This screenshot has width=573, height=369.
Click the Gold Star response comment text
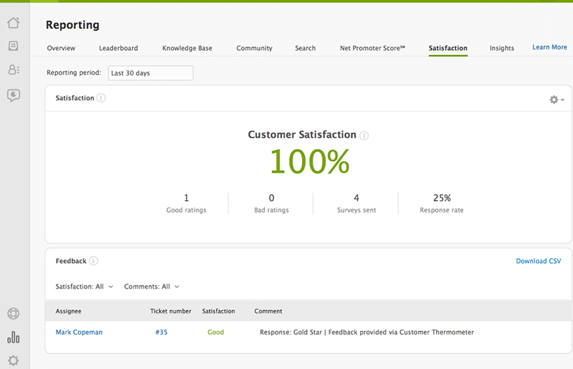coord(366,332)
